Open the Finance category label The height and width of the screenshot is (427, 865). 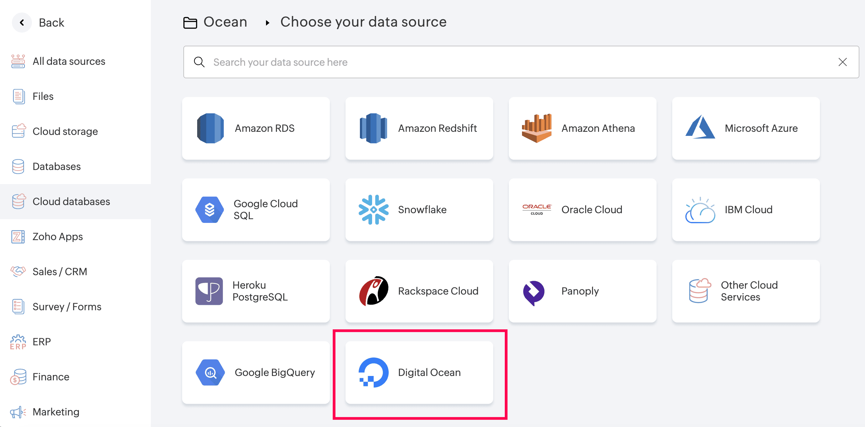coord(51,377)
